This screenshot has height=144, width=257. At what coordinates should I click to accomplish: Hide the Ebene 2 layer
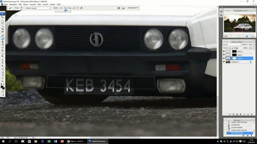pos(224,51)
